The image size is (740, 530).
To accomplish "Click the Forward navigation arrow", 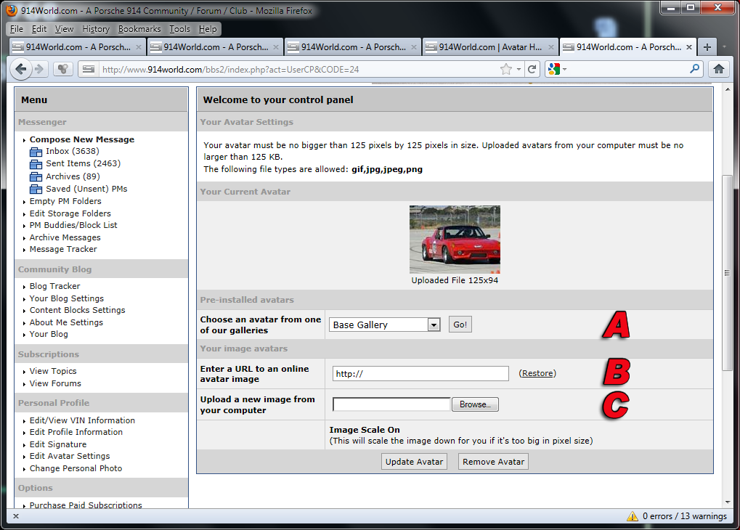I will pos(40,70).
